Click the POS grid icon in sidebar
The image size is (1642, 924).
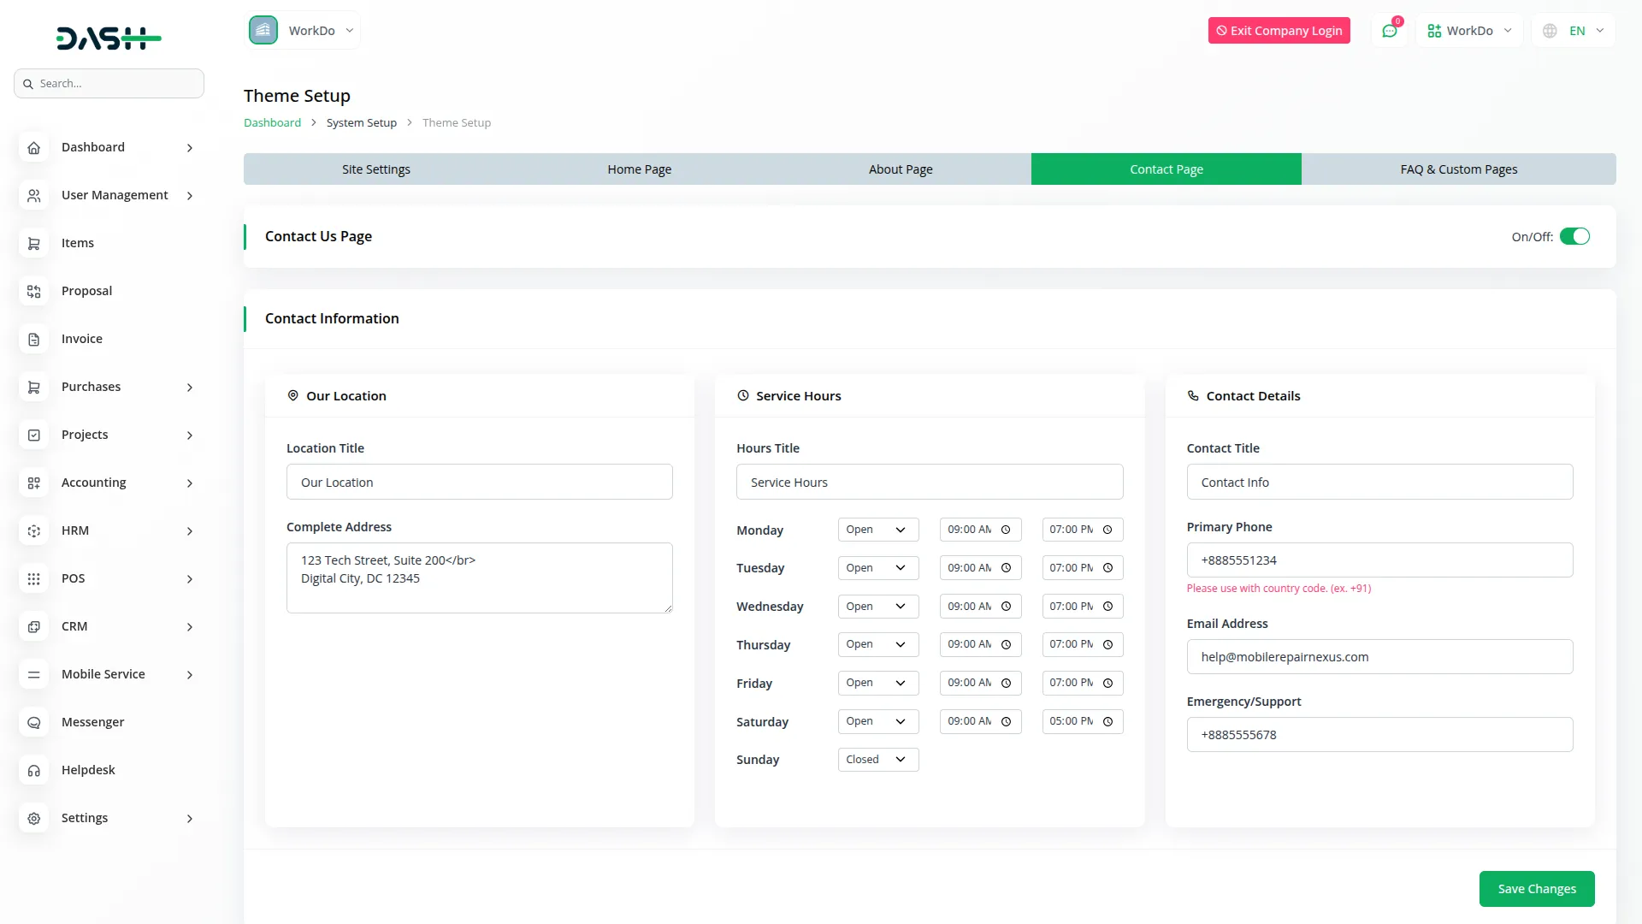pyautogui.click(x=34, y=579)
